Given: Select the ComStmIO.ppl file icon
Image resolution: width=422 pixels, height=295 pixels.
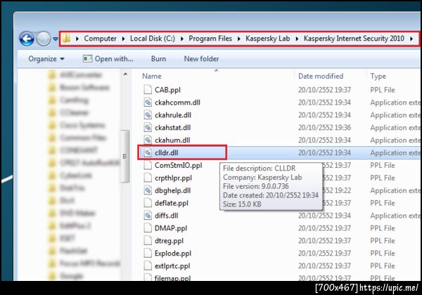Looking at the screenshot, I should 148,165.
